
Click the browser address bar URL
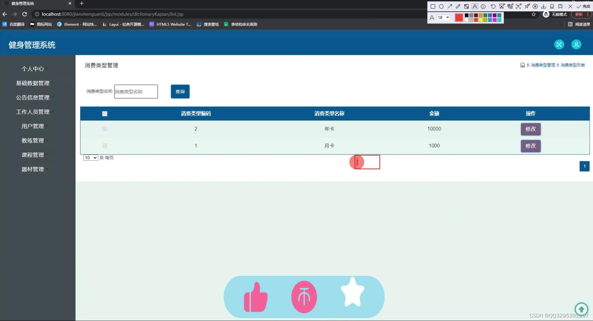113,14
